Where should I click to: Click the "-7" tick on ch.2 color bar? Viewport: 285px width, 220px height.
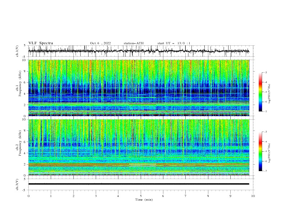[265, 171]
